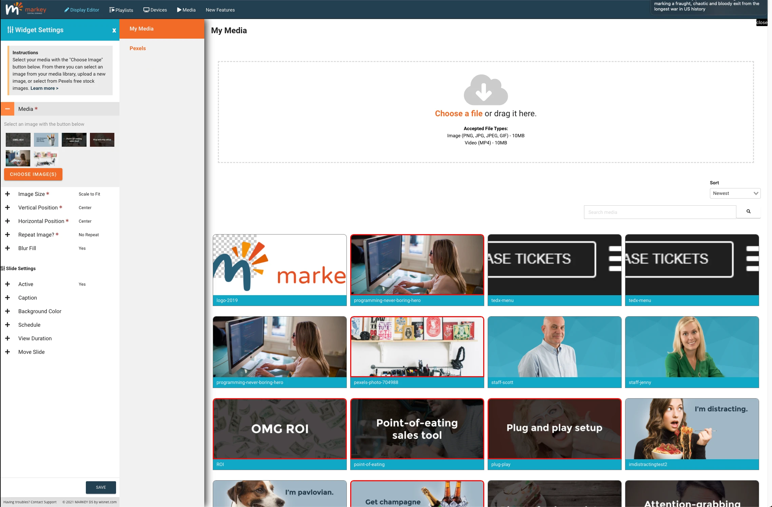This screenshot has height=507, width=772.
Task: Open the My Media tab
Action: point(142,28)
